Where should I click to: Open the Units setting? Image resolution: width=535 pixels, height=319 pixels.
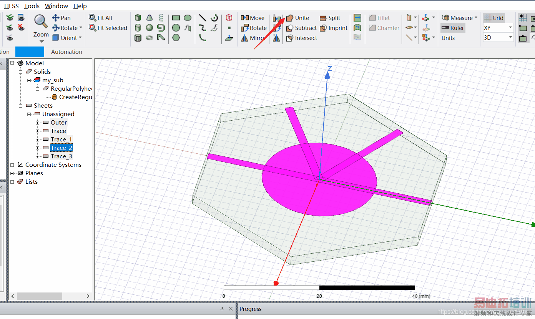click(448, 38)
